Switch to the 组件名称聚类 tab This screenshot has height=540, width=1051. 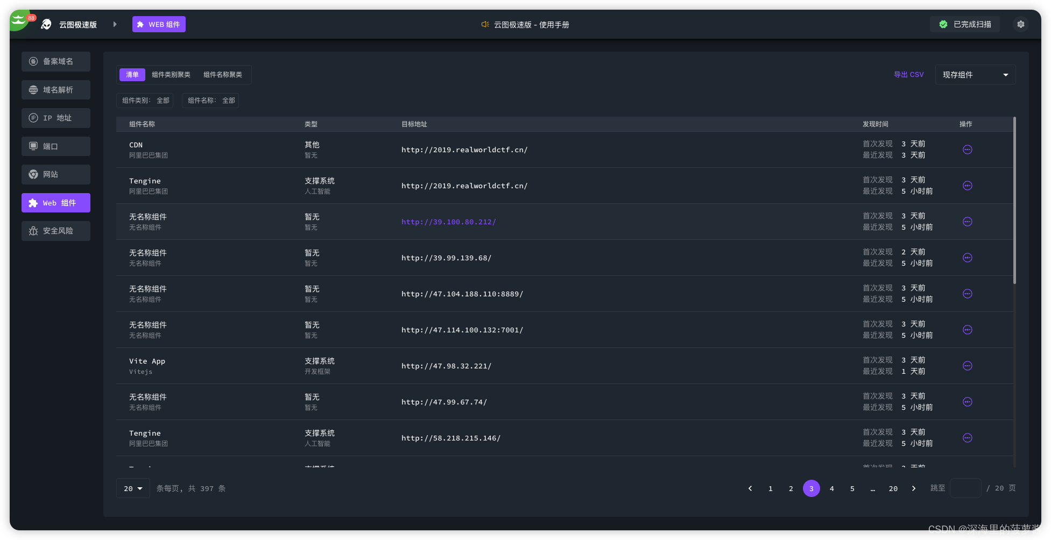[x=223, y=75]
